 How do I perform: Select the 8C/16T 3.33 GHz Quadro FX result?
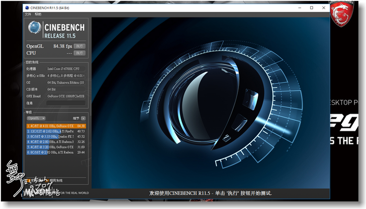click(56, 136)
